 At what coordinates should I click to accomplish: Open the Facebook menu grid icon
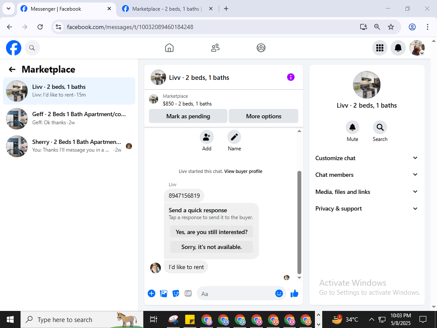pyautogui.click(x=379, y=48)
